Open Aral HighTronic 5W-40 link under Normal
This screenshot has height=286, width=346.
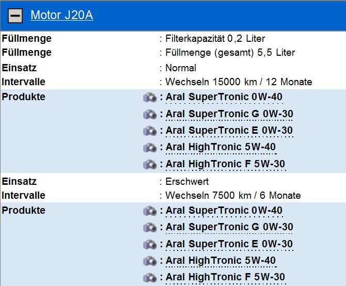click(221, 148)
